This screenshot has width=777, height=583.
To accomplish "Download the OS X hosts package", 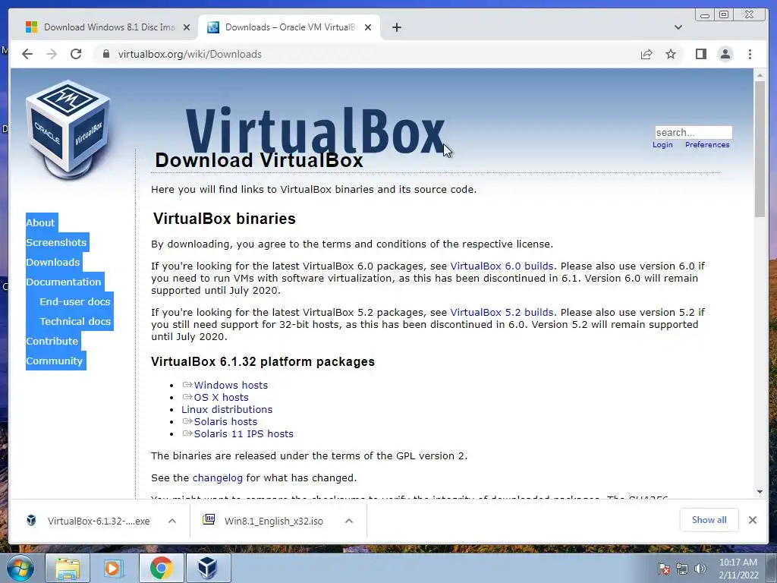I will [221, 398].
